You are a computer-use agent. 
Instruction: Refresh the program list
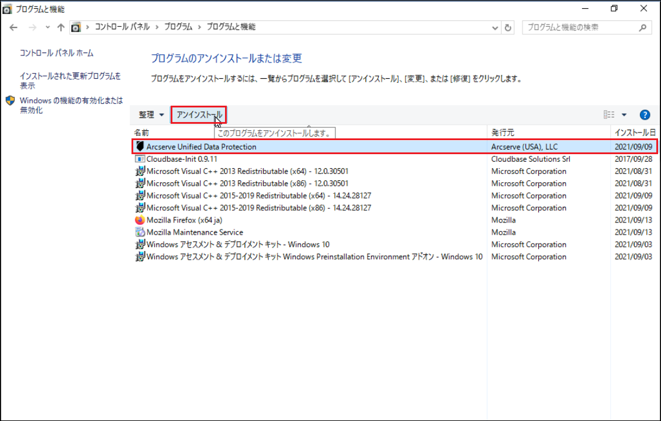(508, 28)
